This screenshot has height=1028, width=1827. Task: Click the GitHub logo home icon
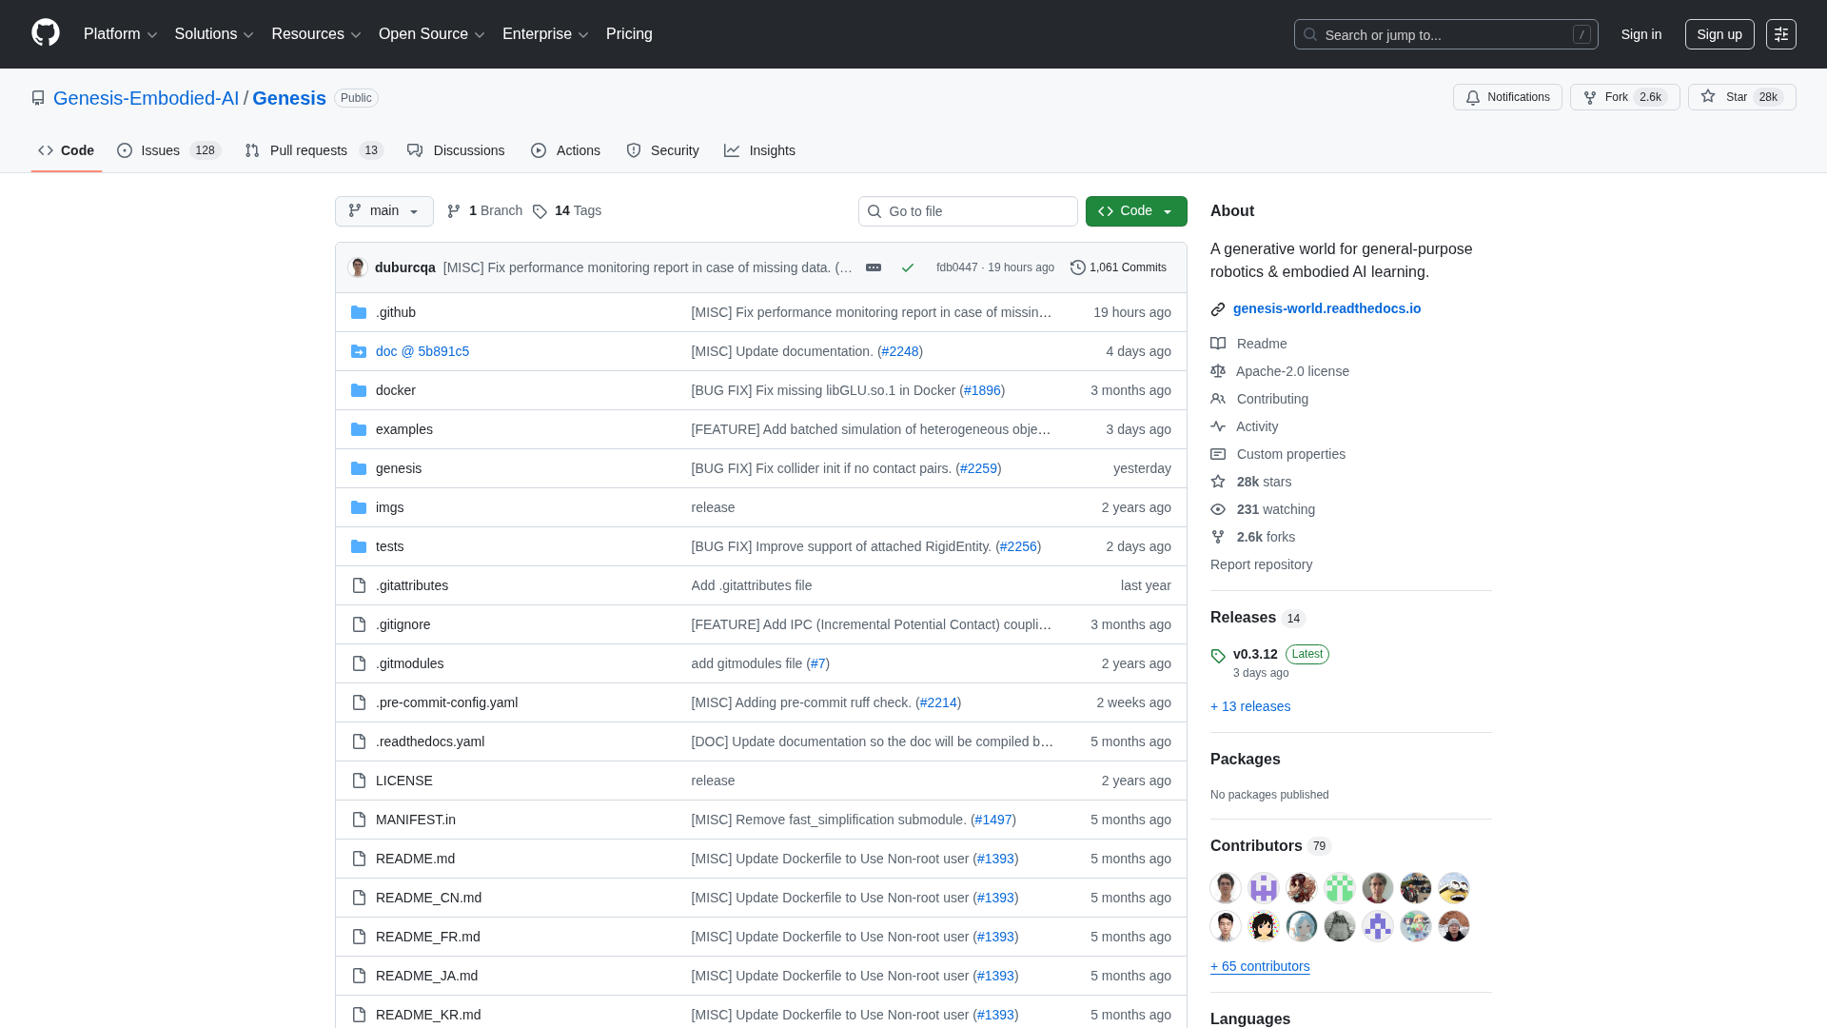pyautogui.click(x=45, y=33)
